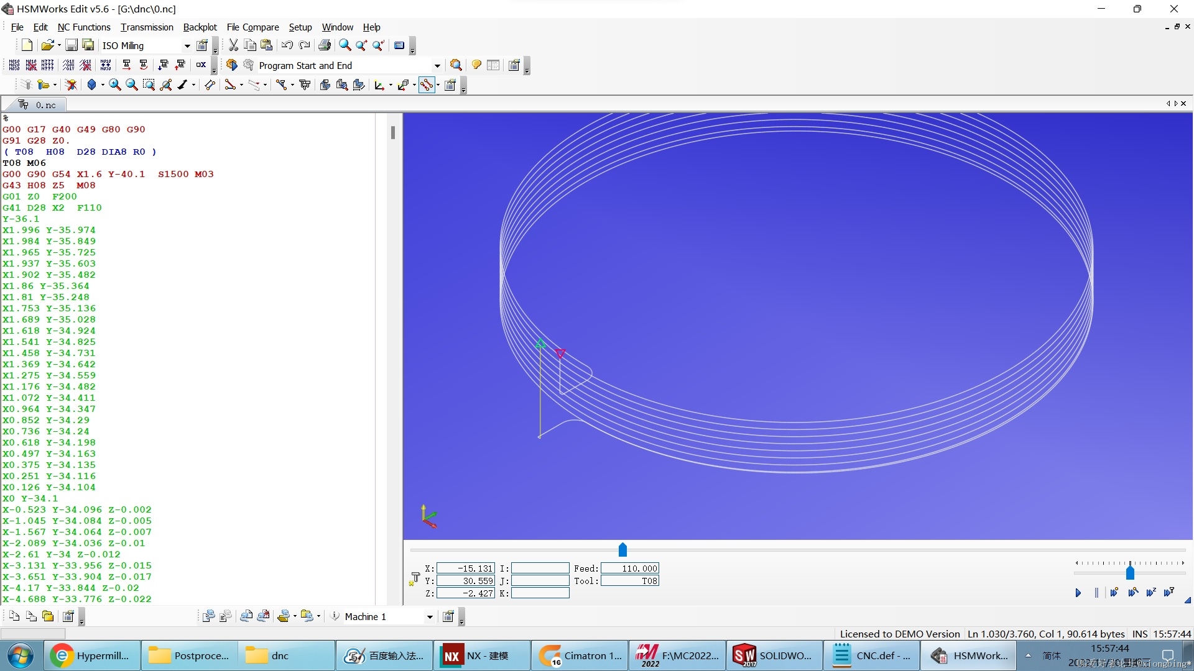
Task: Expand the arrow next to the toolpath points icon
Action: point(438,85)
